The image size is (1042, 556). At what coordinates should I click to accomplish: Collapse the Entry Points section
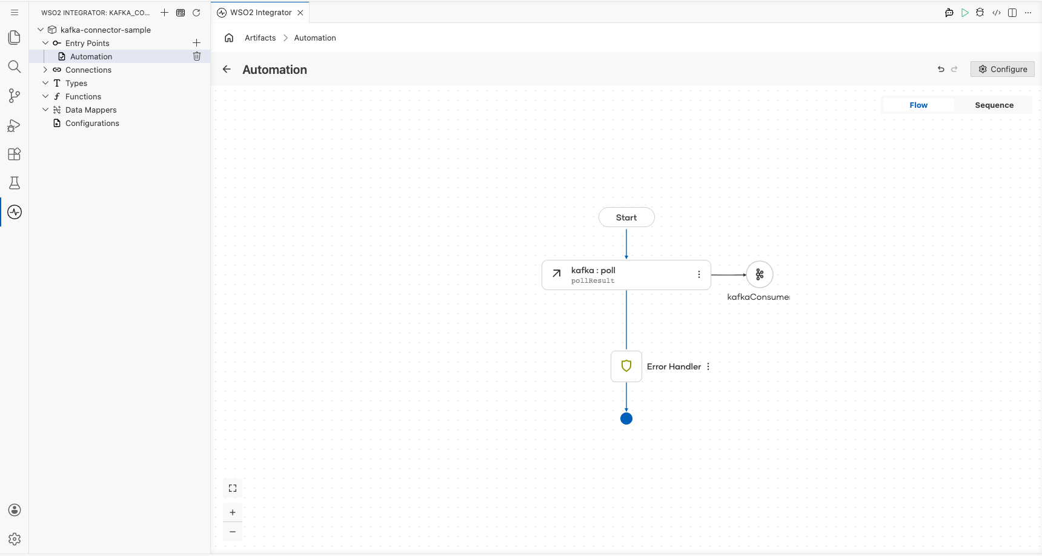click(x=45, y=43)
